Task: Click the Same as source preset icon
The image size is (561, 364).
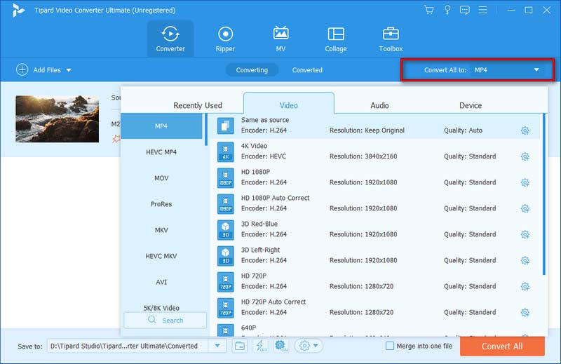Action: pos(225,126)
